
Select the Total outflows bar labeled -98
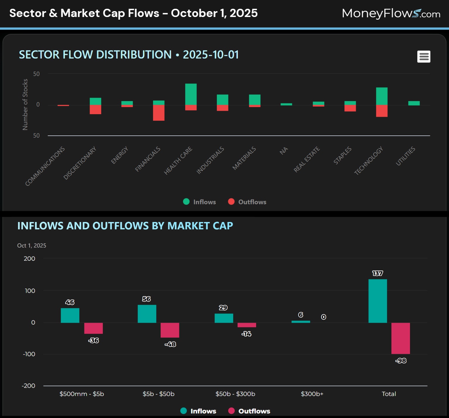[x=400, y=338]
